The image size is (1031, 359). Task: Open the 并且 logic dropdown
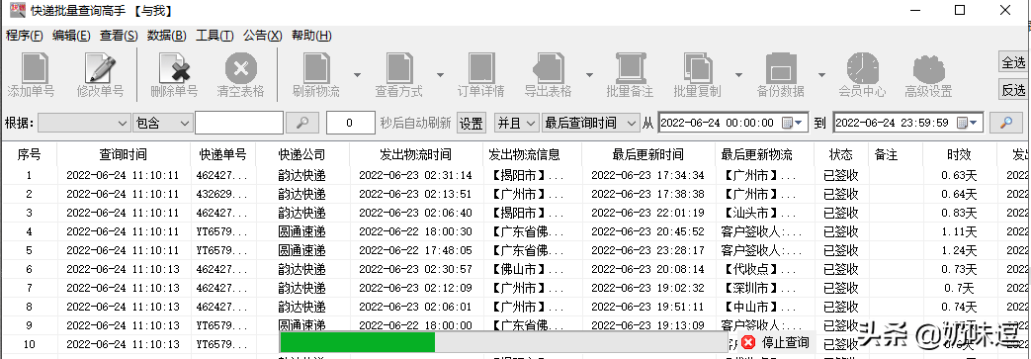coord(516,123)
